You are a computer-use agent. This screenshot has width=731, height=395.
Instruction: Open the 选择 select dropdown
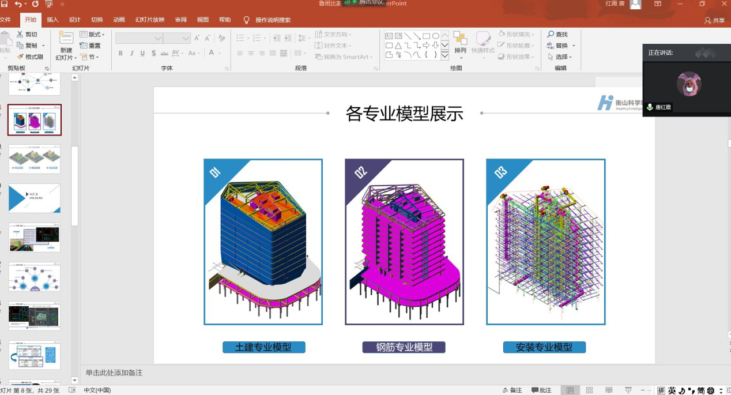coord(559,57)
